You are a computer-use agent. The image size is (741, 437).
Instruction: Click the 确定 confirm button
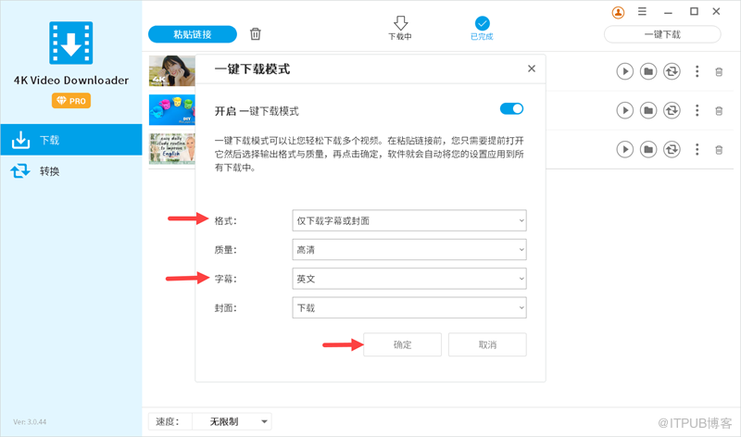(x=402, y=344)
